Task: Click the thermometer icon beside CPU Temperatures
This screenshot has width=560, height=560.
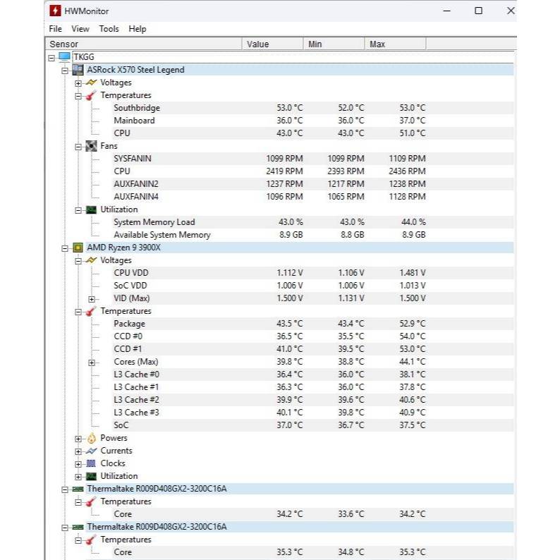Action: click(91, 311)
